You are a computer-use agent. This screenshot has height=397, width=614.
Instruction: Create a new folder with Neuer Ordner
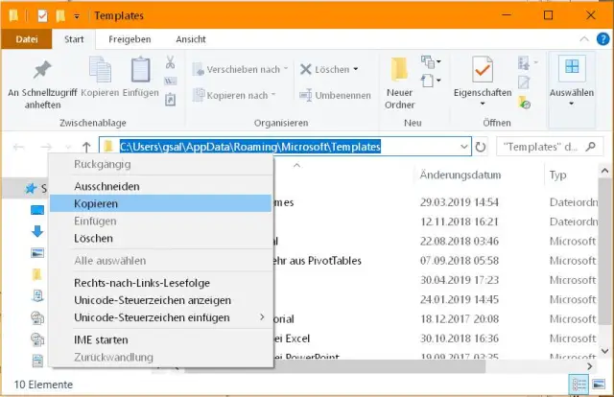(x=399, y=83)
